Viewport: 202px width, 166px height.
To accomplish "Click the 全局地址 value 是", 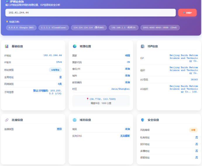I will tap(61, 77).
